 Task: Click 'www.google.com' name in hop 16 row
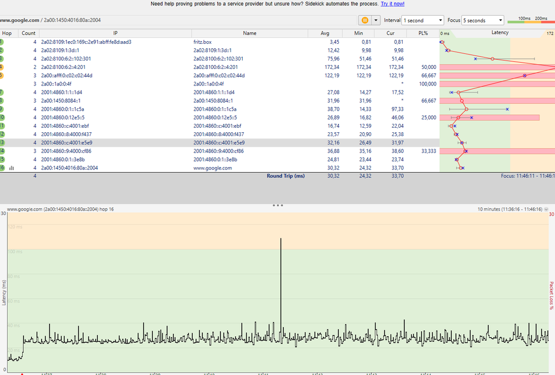(212, 168)
